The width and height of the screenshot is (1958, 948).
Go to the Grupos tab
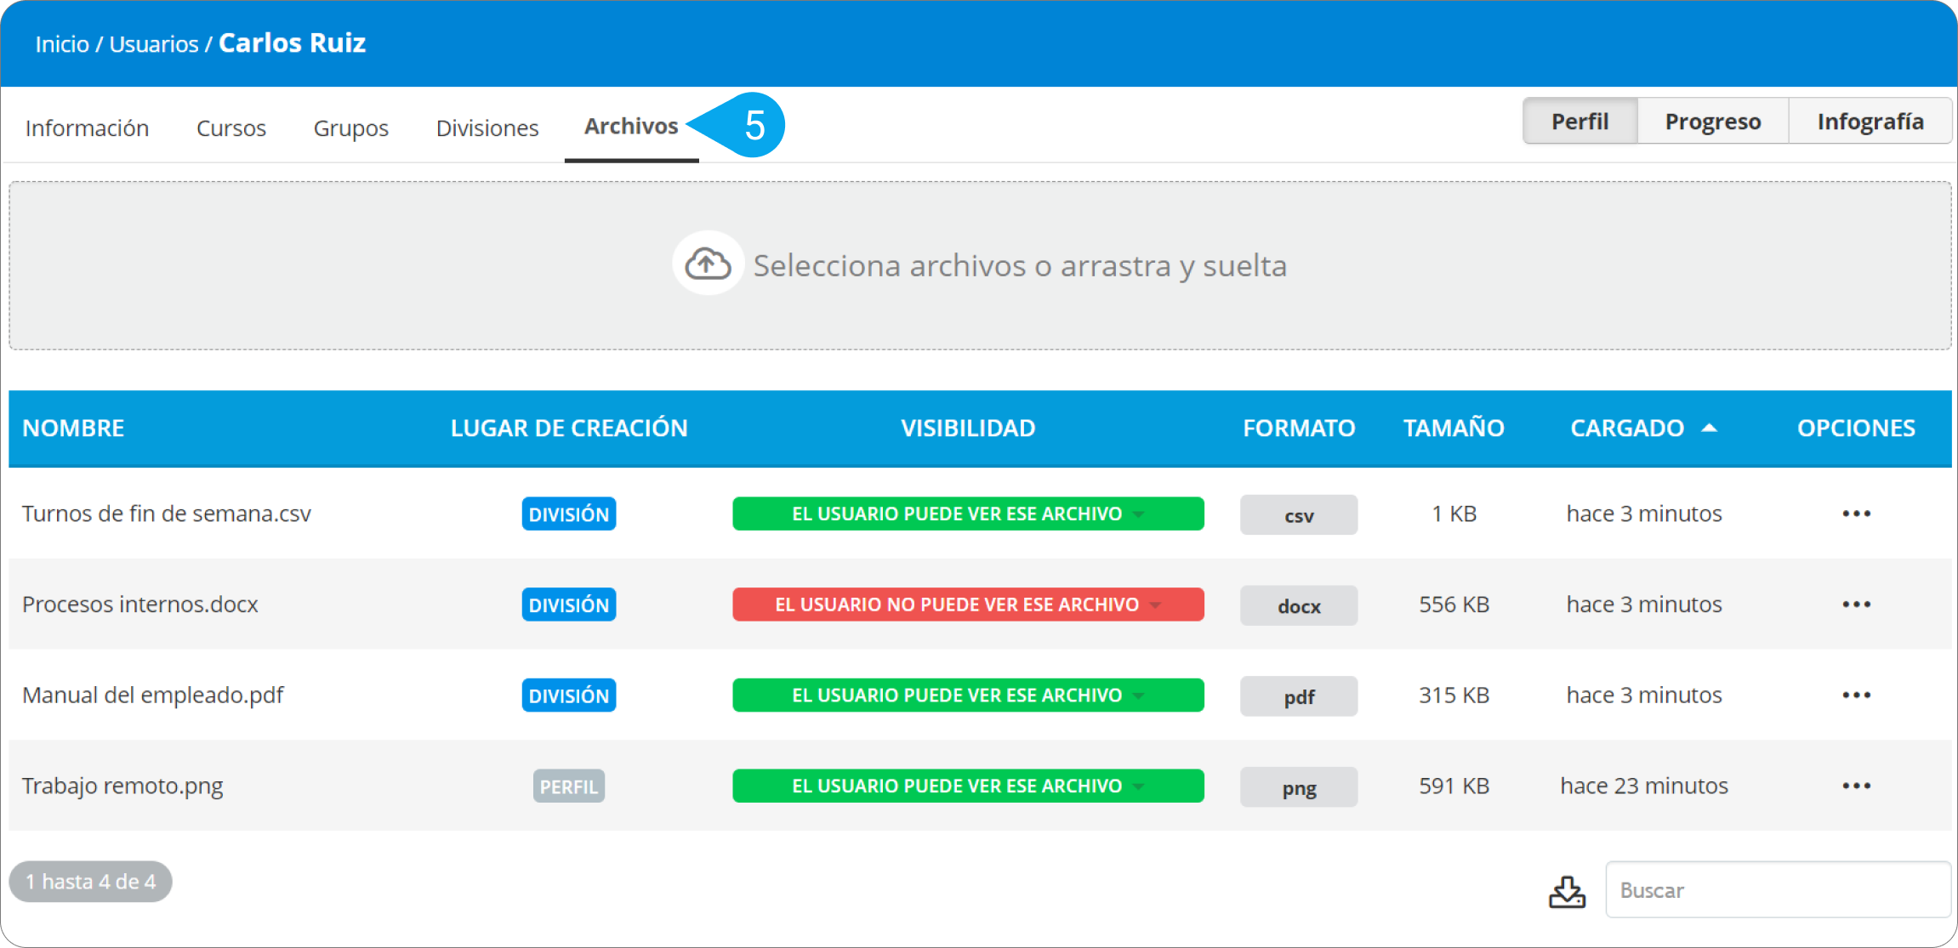click(350, 128)
